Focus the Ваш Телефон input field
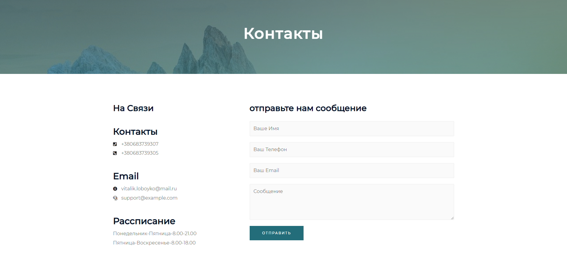567x272 pixels. pos(352,150)
